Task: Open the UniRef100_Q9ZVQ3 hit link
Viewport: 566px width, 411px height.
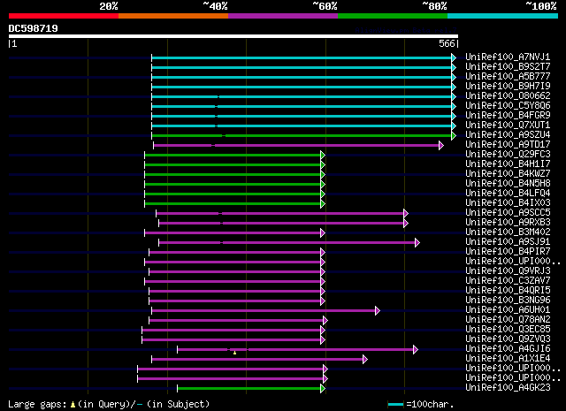Action: [508, 339]
